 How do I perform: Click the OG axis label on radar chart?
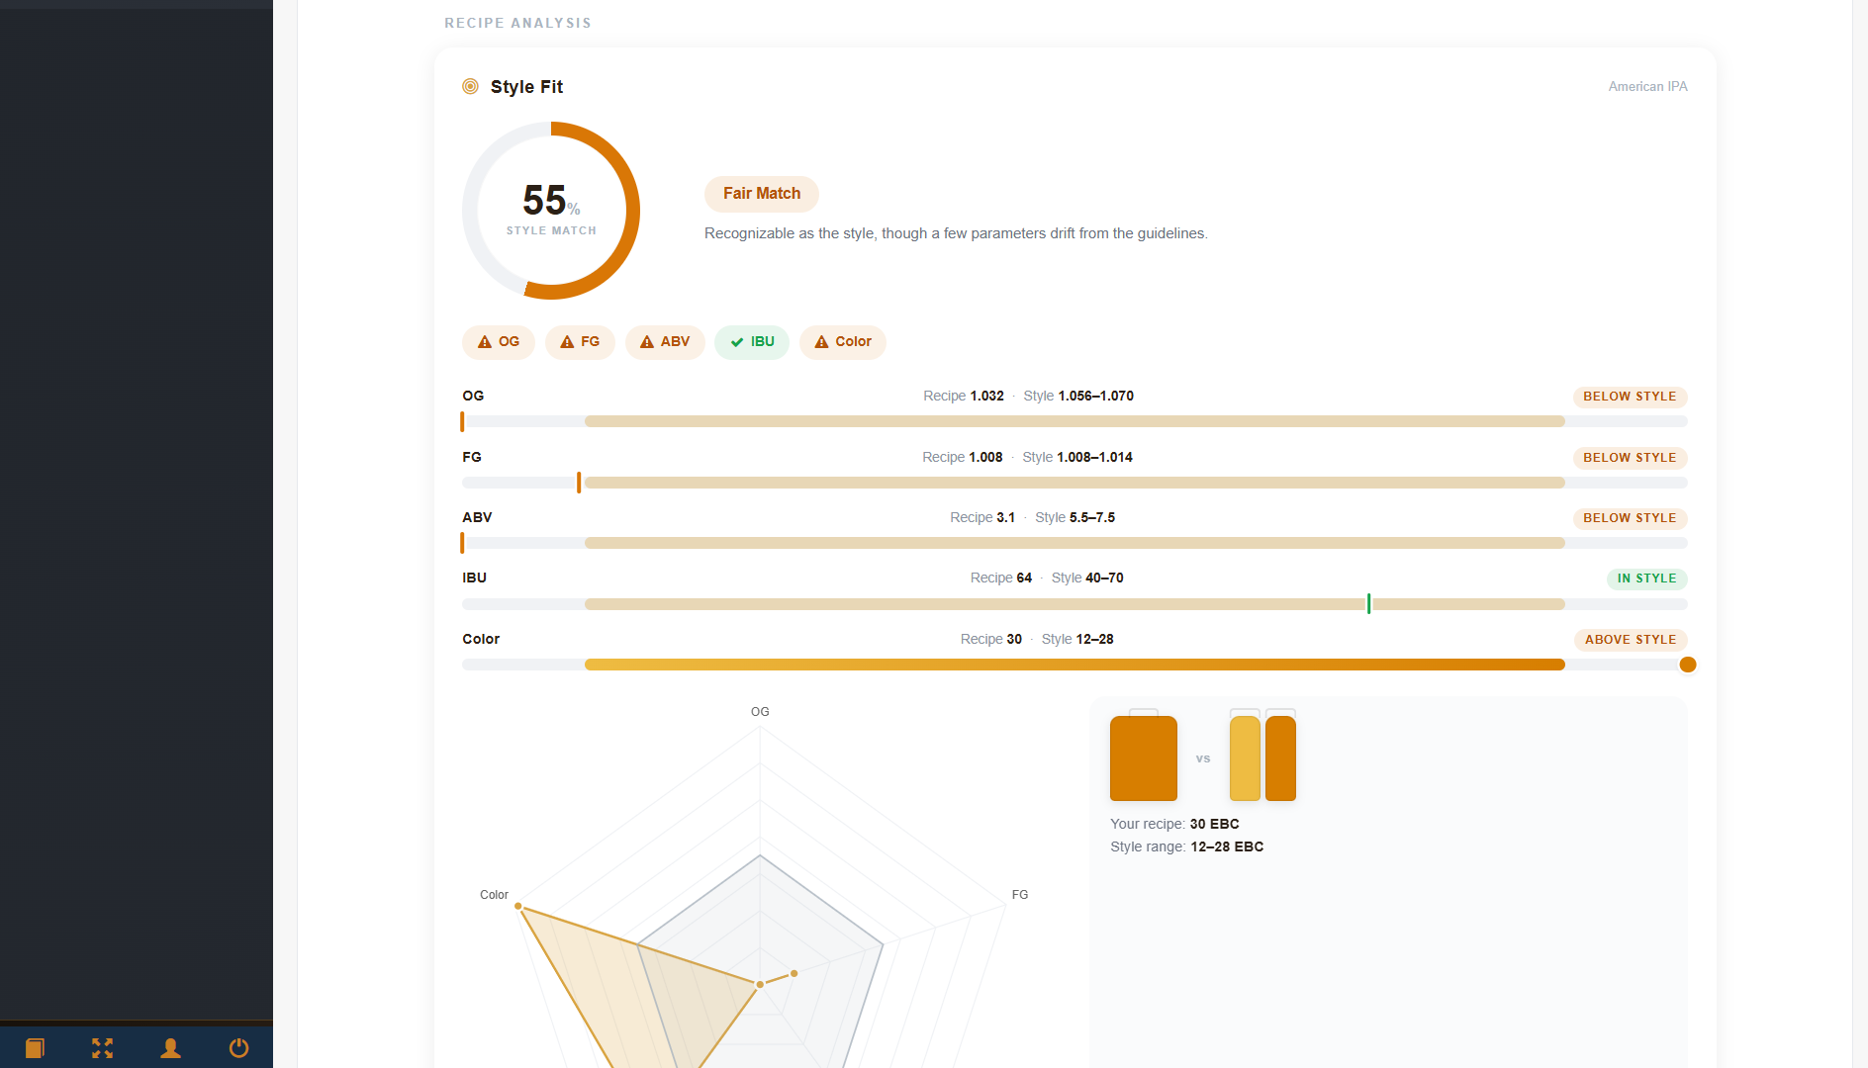tap(760, 712)
